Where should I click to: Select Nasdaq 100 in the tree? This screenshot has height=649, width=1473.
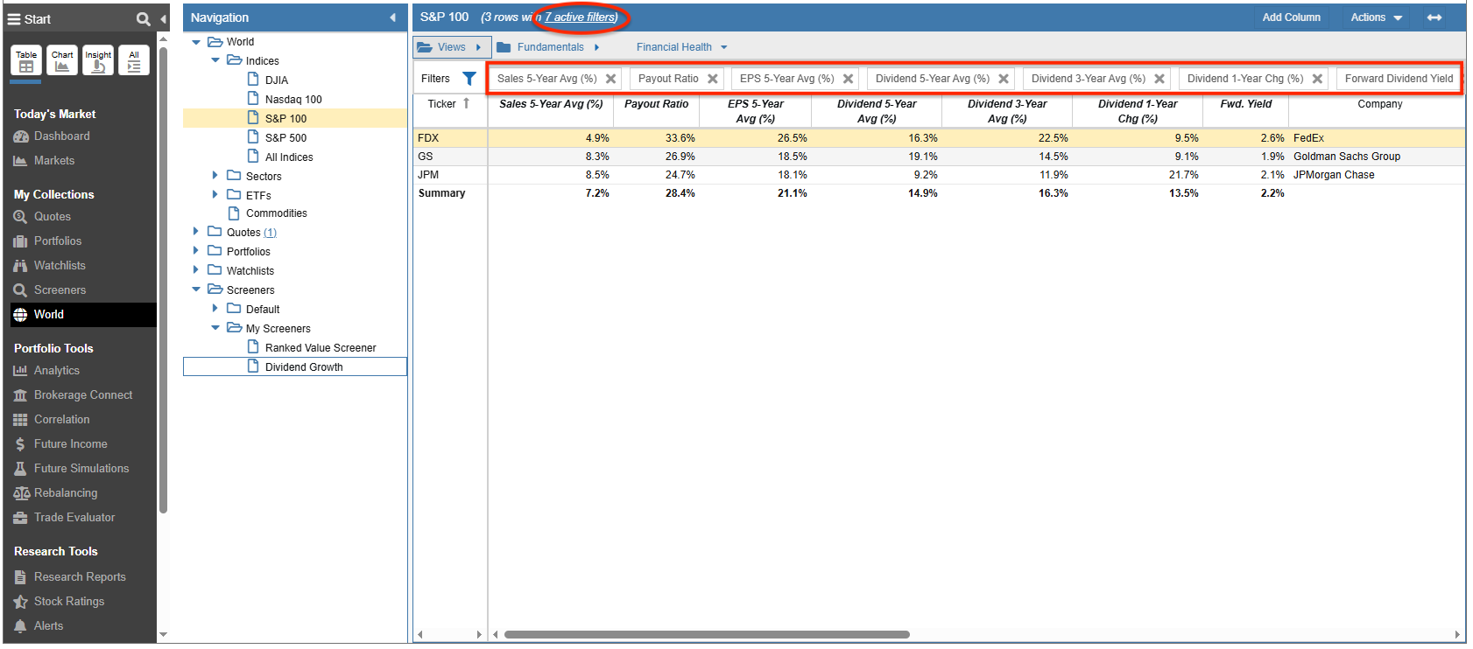point(293,100)
